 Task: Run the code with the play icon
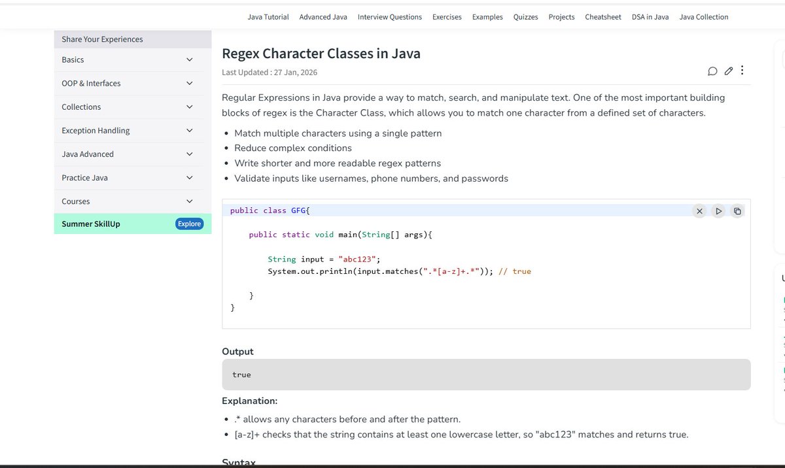(718, 211)
